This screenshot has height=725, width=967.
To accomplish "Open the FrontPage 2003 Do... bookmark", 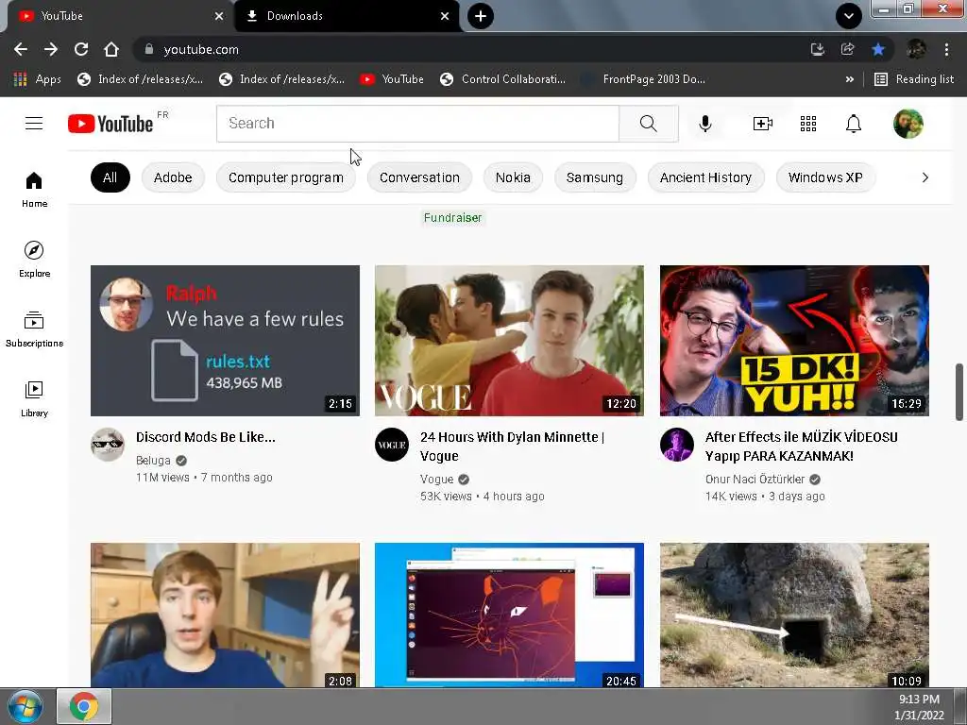I will click(644, 79).
